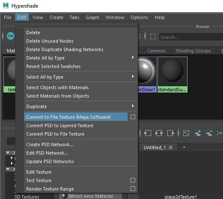This screenshot has height=199, width=223.
Task: Choose Delete Unused Nodes
Action: click(x=81, y=41)
